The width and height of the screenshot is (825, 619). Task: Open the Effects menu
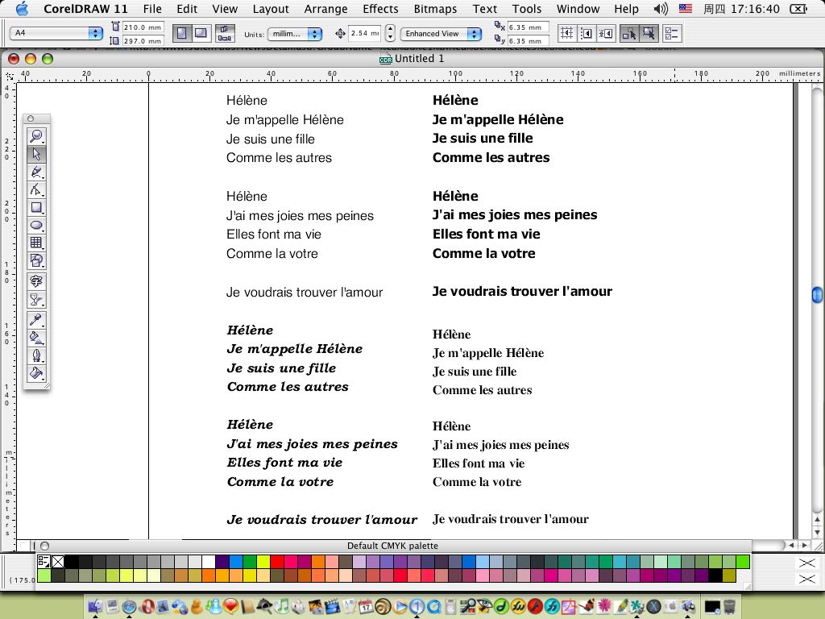pyautogui.click(x=380, y=9)
